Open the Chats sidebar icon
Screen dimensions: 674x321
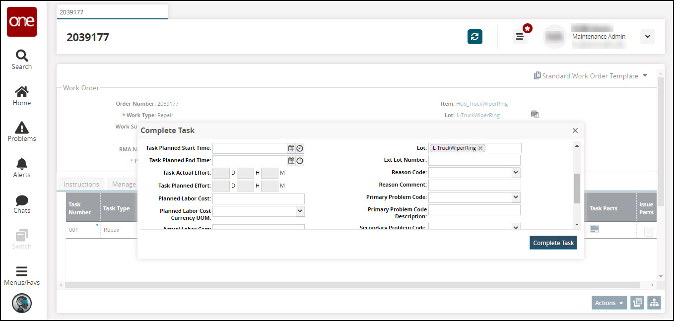pos(22,204)
